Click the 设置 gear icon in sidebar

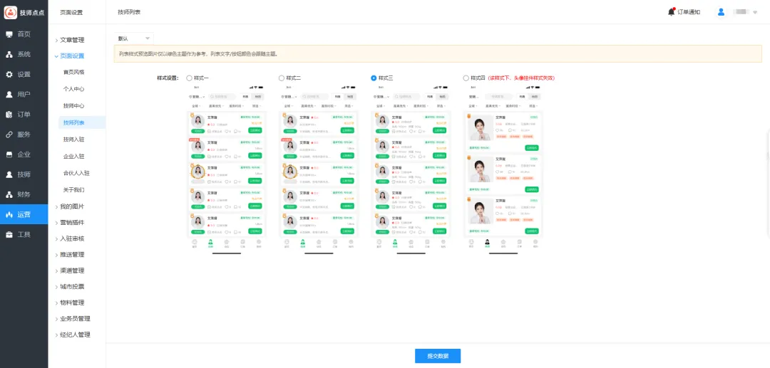click(x=9, y=74)
